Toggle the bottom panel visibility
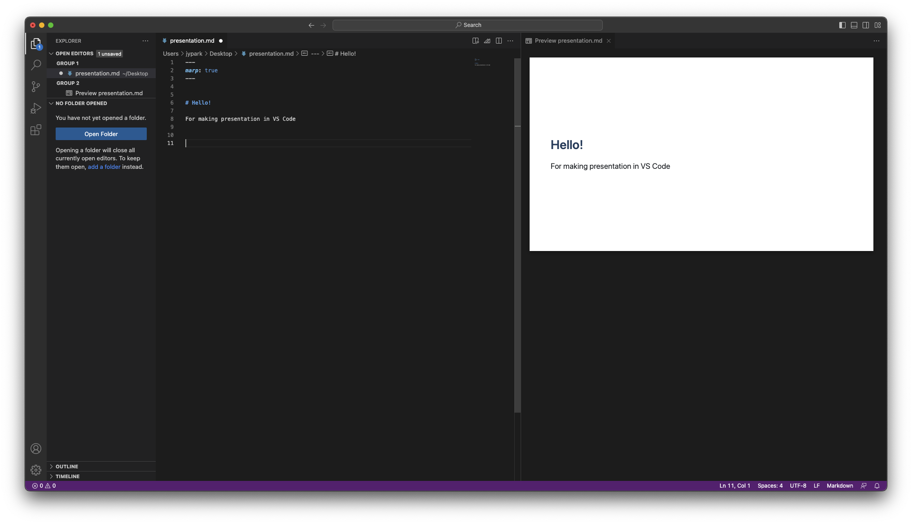The image size is (912, 524). coord(854,25)
